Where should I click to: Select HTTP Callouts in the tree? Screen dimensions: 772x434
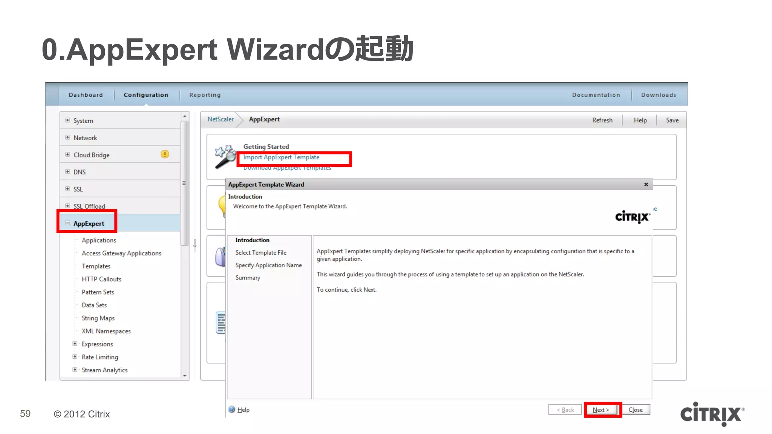(x=101, y=279)
